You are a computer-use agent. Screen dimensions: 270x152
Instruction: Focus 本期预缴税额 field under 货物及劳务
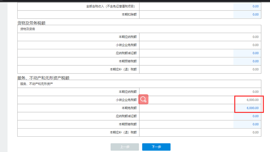247,61
